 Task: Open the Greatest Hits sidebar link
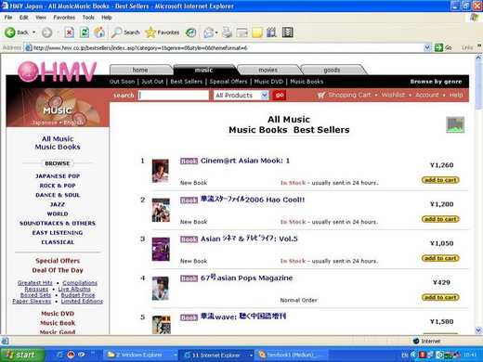[35, 282]
